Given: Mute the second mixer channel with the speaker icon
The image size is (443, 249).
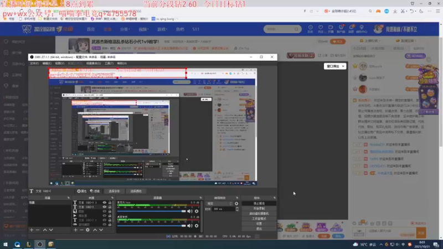Looking at the screenshot, I should click(x=190, y=226).
